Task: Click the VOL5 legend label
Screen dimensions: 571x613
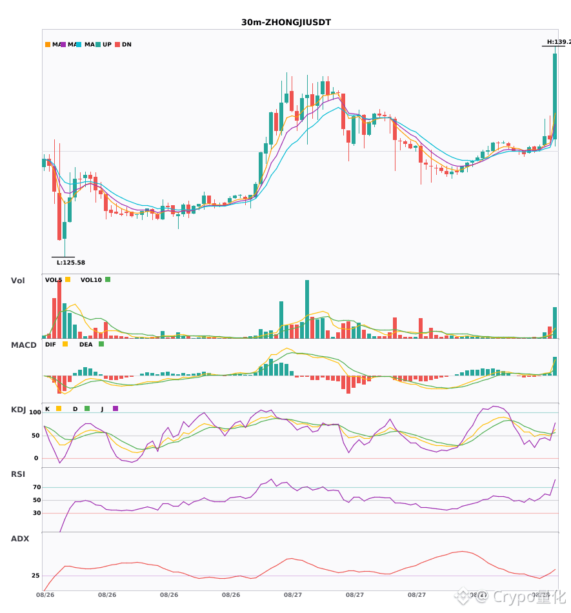Action: [54, 280]
